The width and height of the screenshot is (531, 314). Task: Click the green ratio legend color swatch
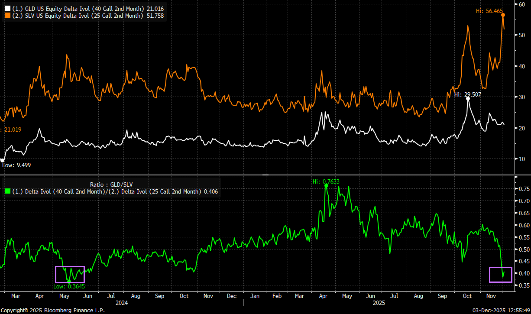pyautogui.click(x=7, y=191)
